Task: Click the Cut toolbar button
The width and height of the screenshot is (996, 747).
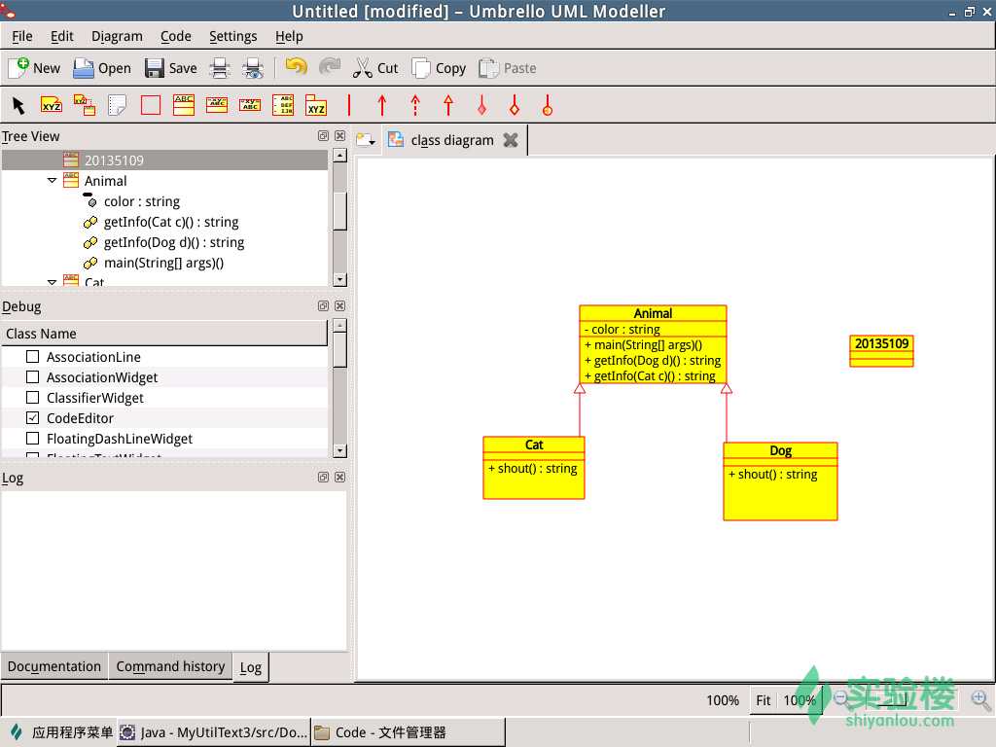Action: [376, 67]
